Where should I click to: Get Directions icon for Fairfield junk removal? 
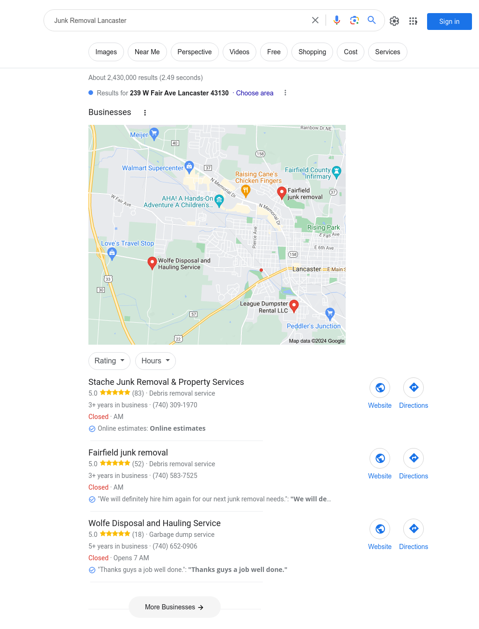[414, 458]
